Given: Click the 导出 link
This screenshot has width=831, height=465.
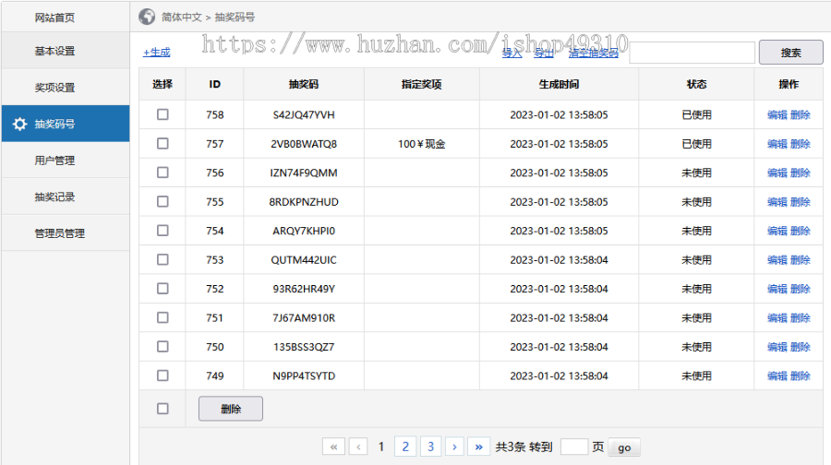Looking at the screenshot, I should point(544,53).
